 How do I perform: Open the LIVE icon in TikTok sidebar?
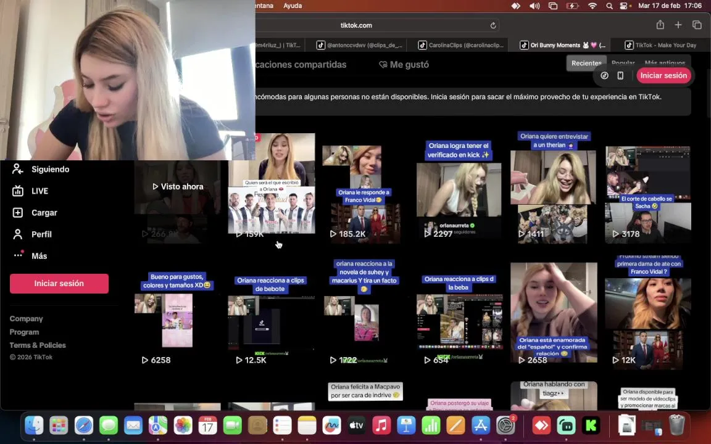coord(18,191)
